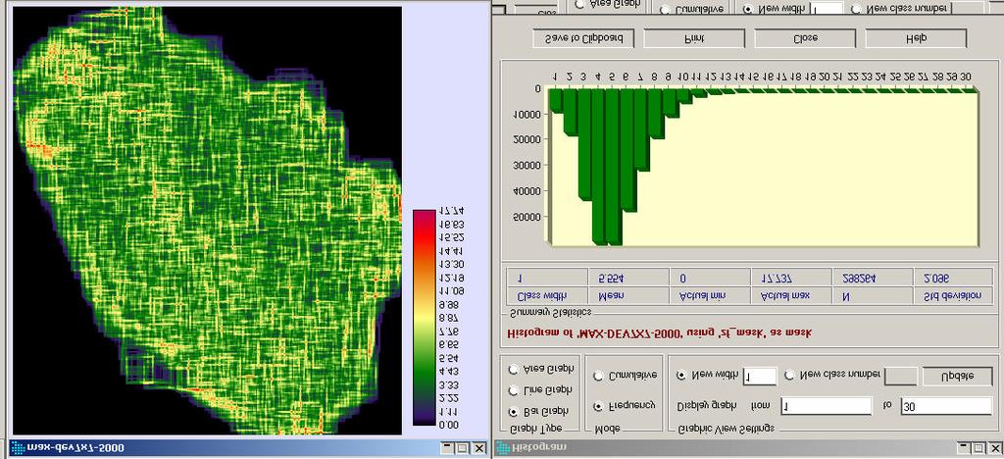Choose the Frequency mode radio button
Screen dimensions: 1004x459
point(599,406)
